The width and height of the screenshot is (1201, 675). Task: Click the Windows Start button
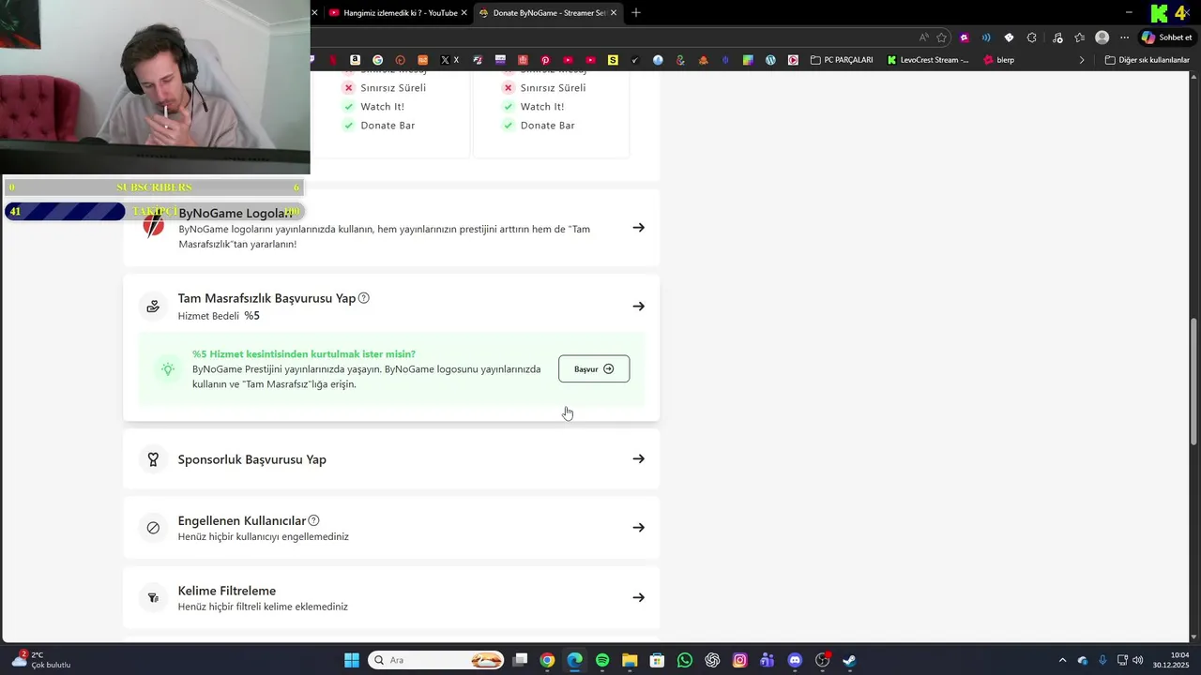pyautogui.click(x=352, y=660)
